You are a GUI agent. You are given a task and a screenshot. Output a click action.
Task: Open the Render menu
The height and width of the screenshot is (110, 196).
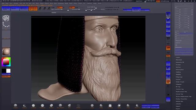click(66, 3)
